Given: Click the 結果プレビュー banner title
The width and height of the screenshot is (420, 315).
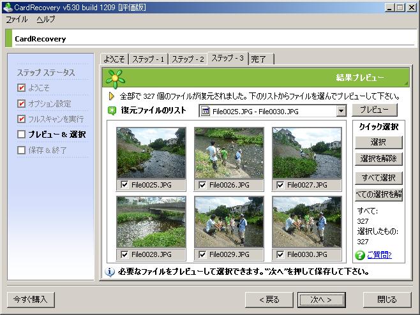Looking at the screenshot, I should pos(360,78).
